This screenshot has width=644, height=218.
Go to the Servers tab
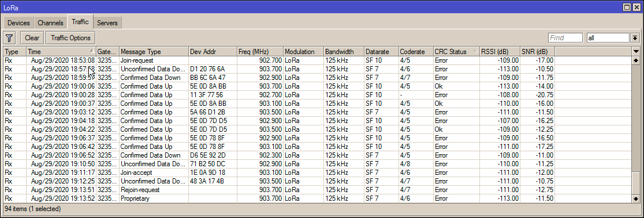pos(107,23)
